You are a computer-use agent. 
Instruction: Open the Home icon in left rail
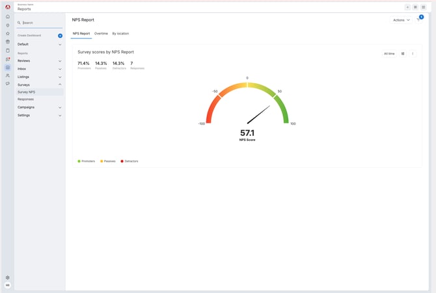click(x=8, y=17)
